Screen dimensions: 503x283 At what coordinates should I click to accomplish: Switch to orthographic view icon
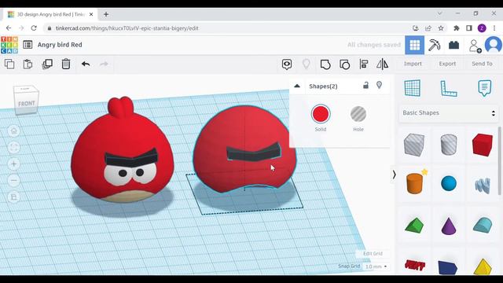pos(14,197)
